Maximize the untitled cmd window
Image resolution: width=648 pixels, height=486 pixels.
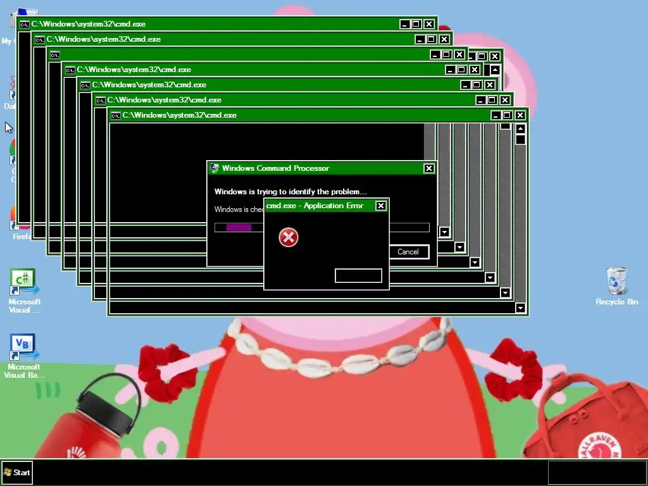point(446,54)
